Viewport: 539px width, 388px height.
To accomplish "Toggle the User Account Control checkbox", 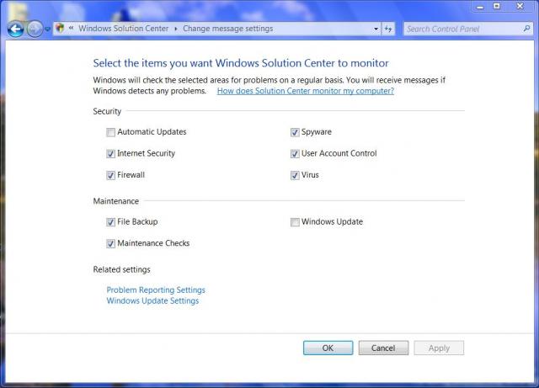I will (295, 154).
